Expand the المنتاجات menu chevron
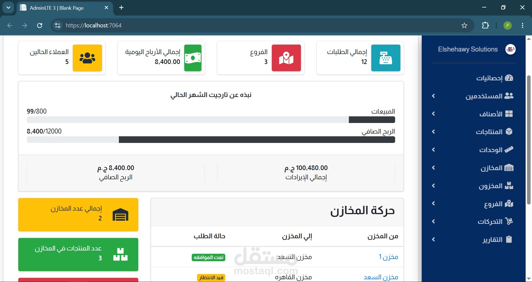Image resolution: width=532 pixels, height=282 pixels. point(434,132)
